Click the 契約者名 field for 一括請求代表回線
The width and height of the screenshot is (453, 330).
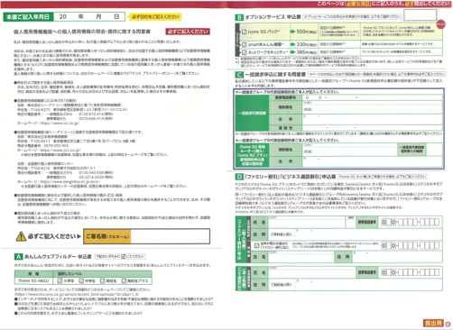coord(373,107)
